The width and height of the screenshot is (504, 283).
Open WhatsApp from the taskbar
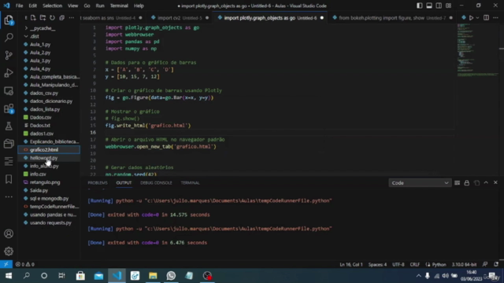click(x=171, y=276)
